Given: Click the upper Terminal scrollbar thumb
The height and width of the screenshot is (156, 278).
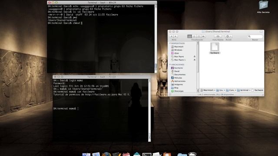Looking at the screenshot, I should 156,66.
